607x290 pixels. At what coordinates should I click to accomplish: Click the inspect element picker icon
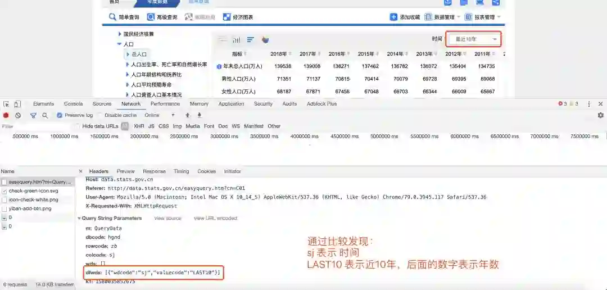click(6, 104)
